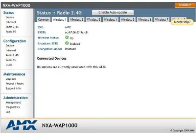Click the NXA-WAP1000 title in header bar

click(x=17, y=5)
